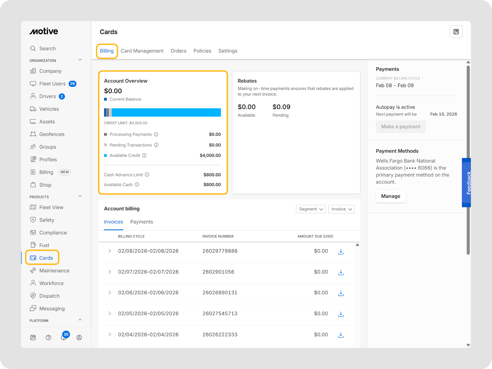Click info icon beside Processing Payments

coord(156,134)
